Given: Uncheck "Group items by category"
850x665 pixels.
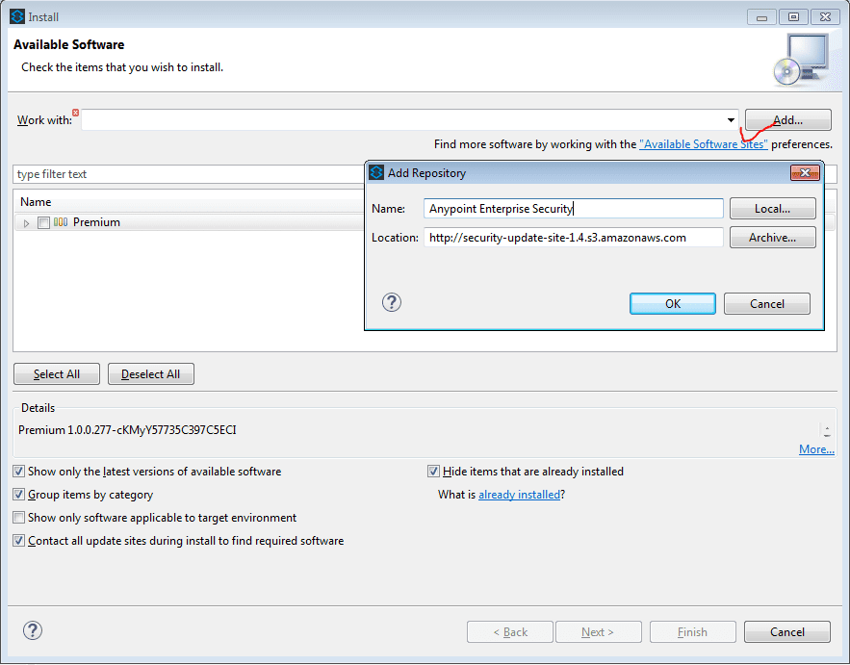Looking at the screenshot, I should [x=17, y=494].
